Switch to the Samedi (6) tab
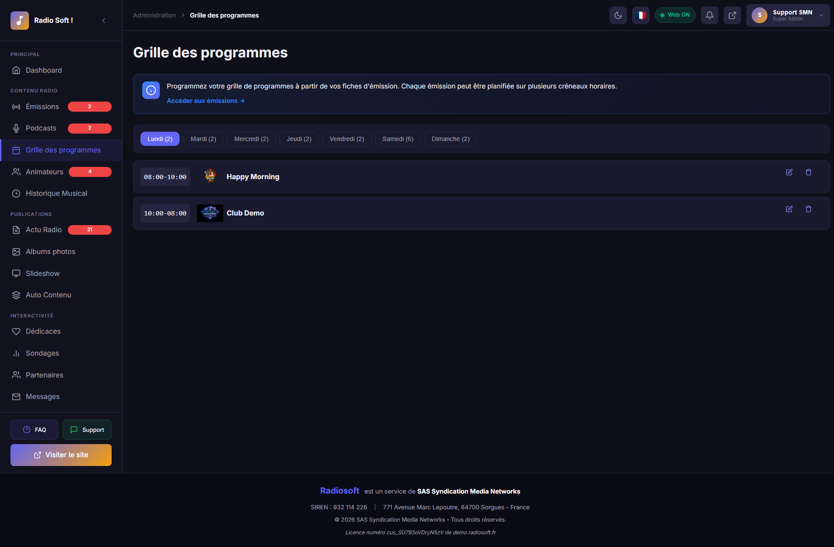The height and width of the screenshot is (547, 834). point(397,139)
